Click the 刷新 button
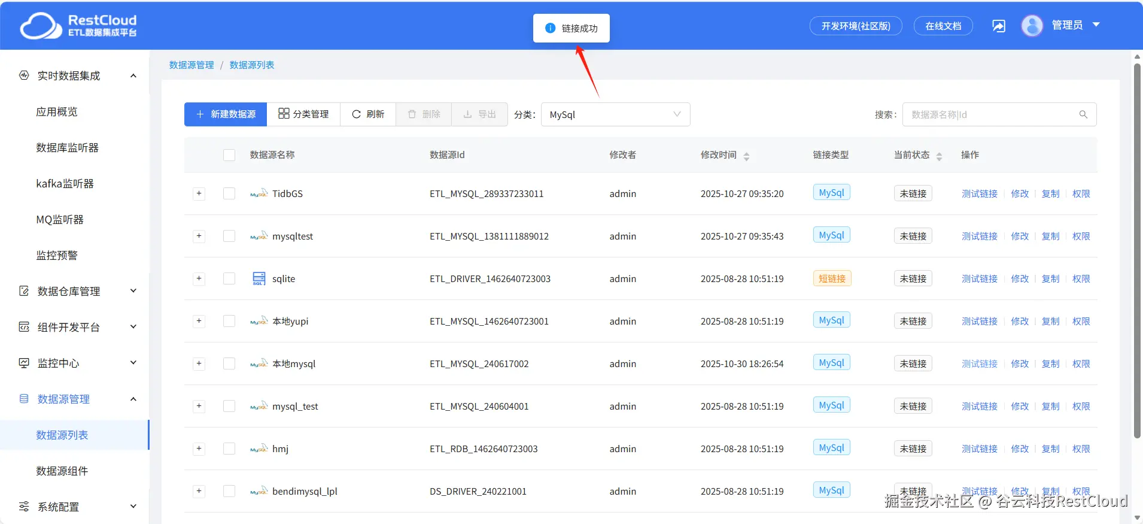The image size is (1143, 524). (x=368, y=114)
